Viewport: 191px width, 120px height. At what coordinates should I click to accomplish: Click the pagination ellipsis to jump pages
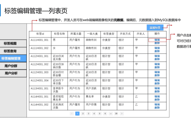[x=111, y=114]
